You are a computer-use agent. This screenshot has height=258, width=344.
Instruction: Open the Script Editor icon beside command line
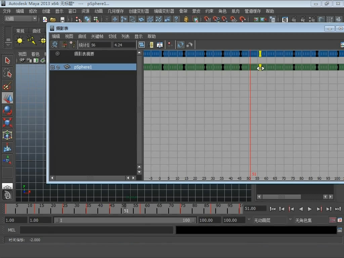340,230
